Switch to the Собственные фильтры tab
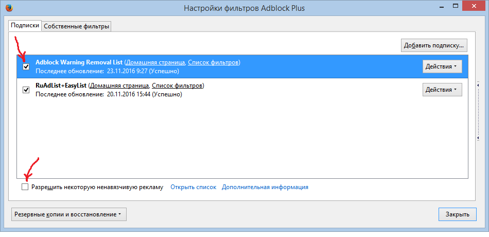Viewport: 489px width, 237px height. coord(76,27)
